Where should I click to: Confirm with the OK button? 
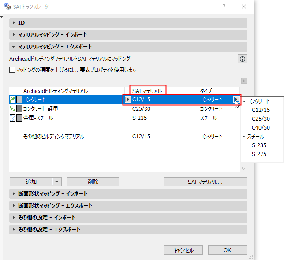click(227, 250)
